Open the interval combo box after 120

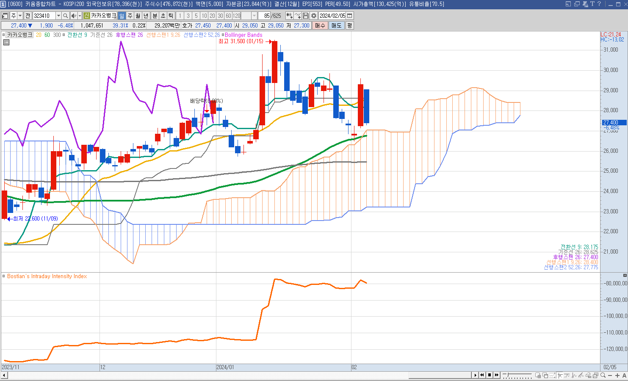pyautogui.click(x=249, y=16)
